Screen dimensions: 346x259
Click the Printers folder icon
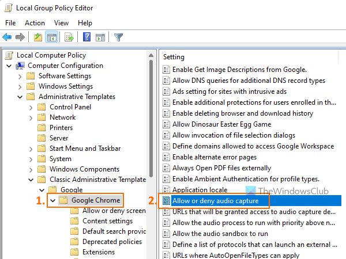pyautogui.click(x=42, y=128)
